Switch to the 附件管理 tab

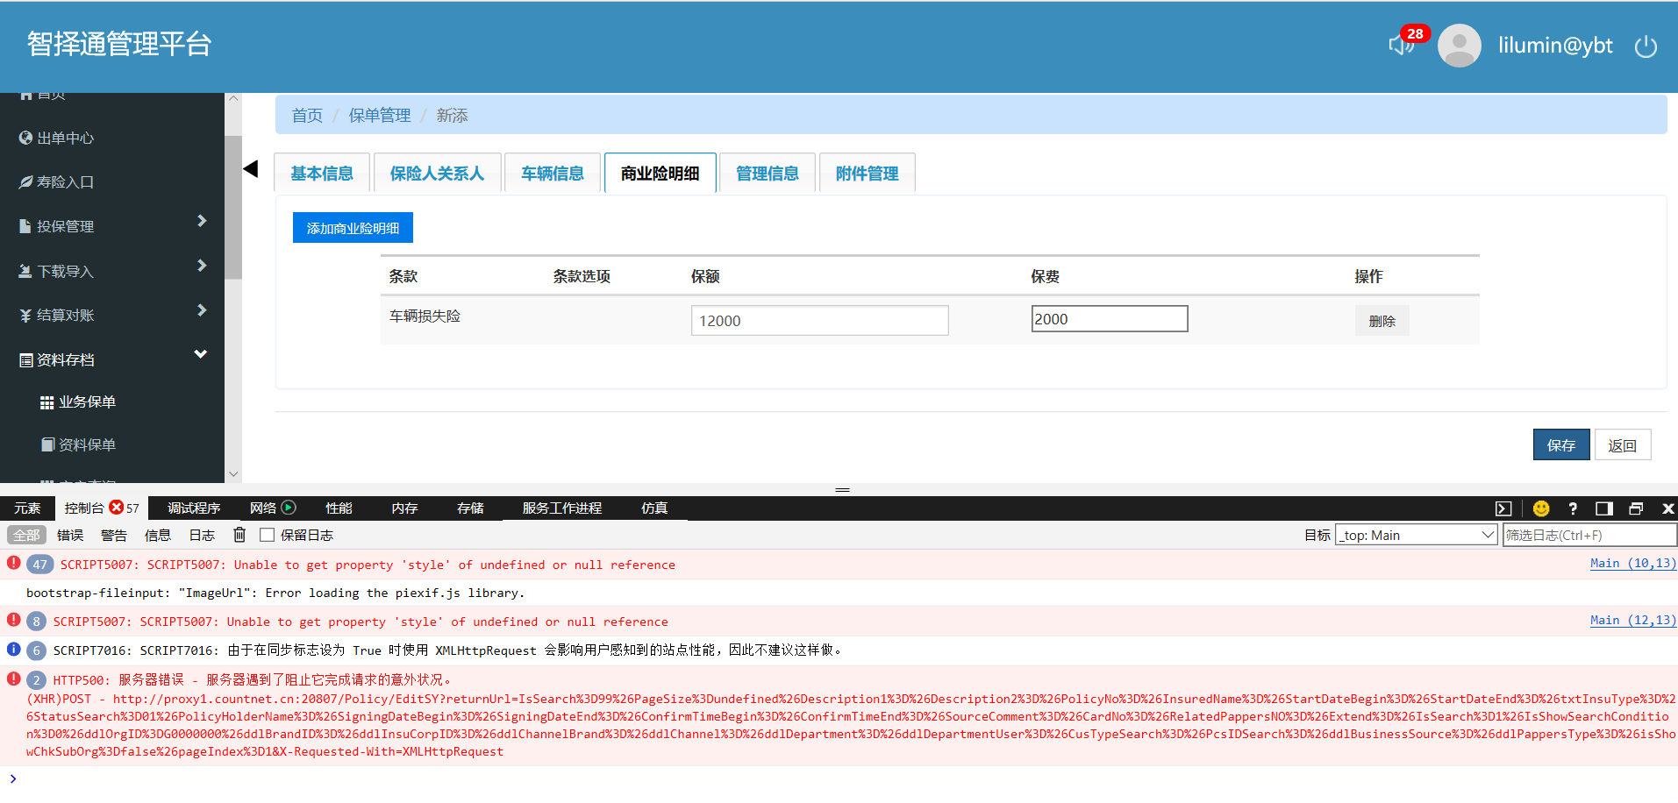click(x=868, y=173)
